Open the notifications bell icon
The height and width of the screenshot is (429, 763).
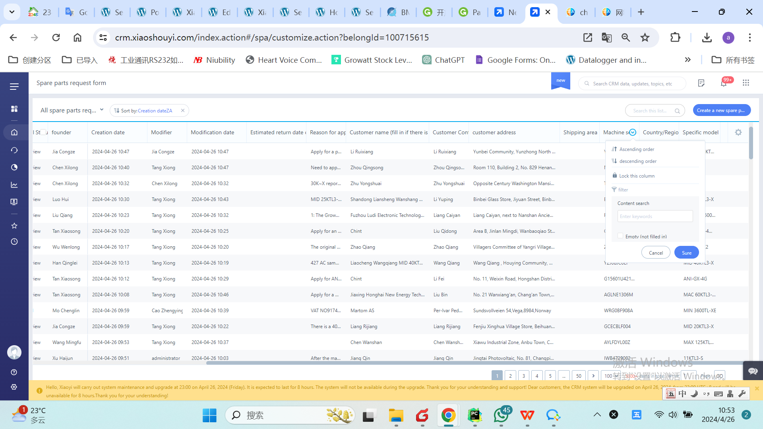723,83
